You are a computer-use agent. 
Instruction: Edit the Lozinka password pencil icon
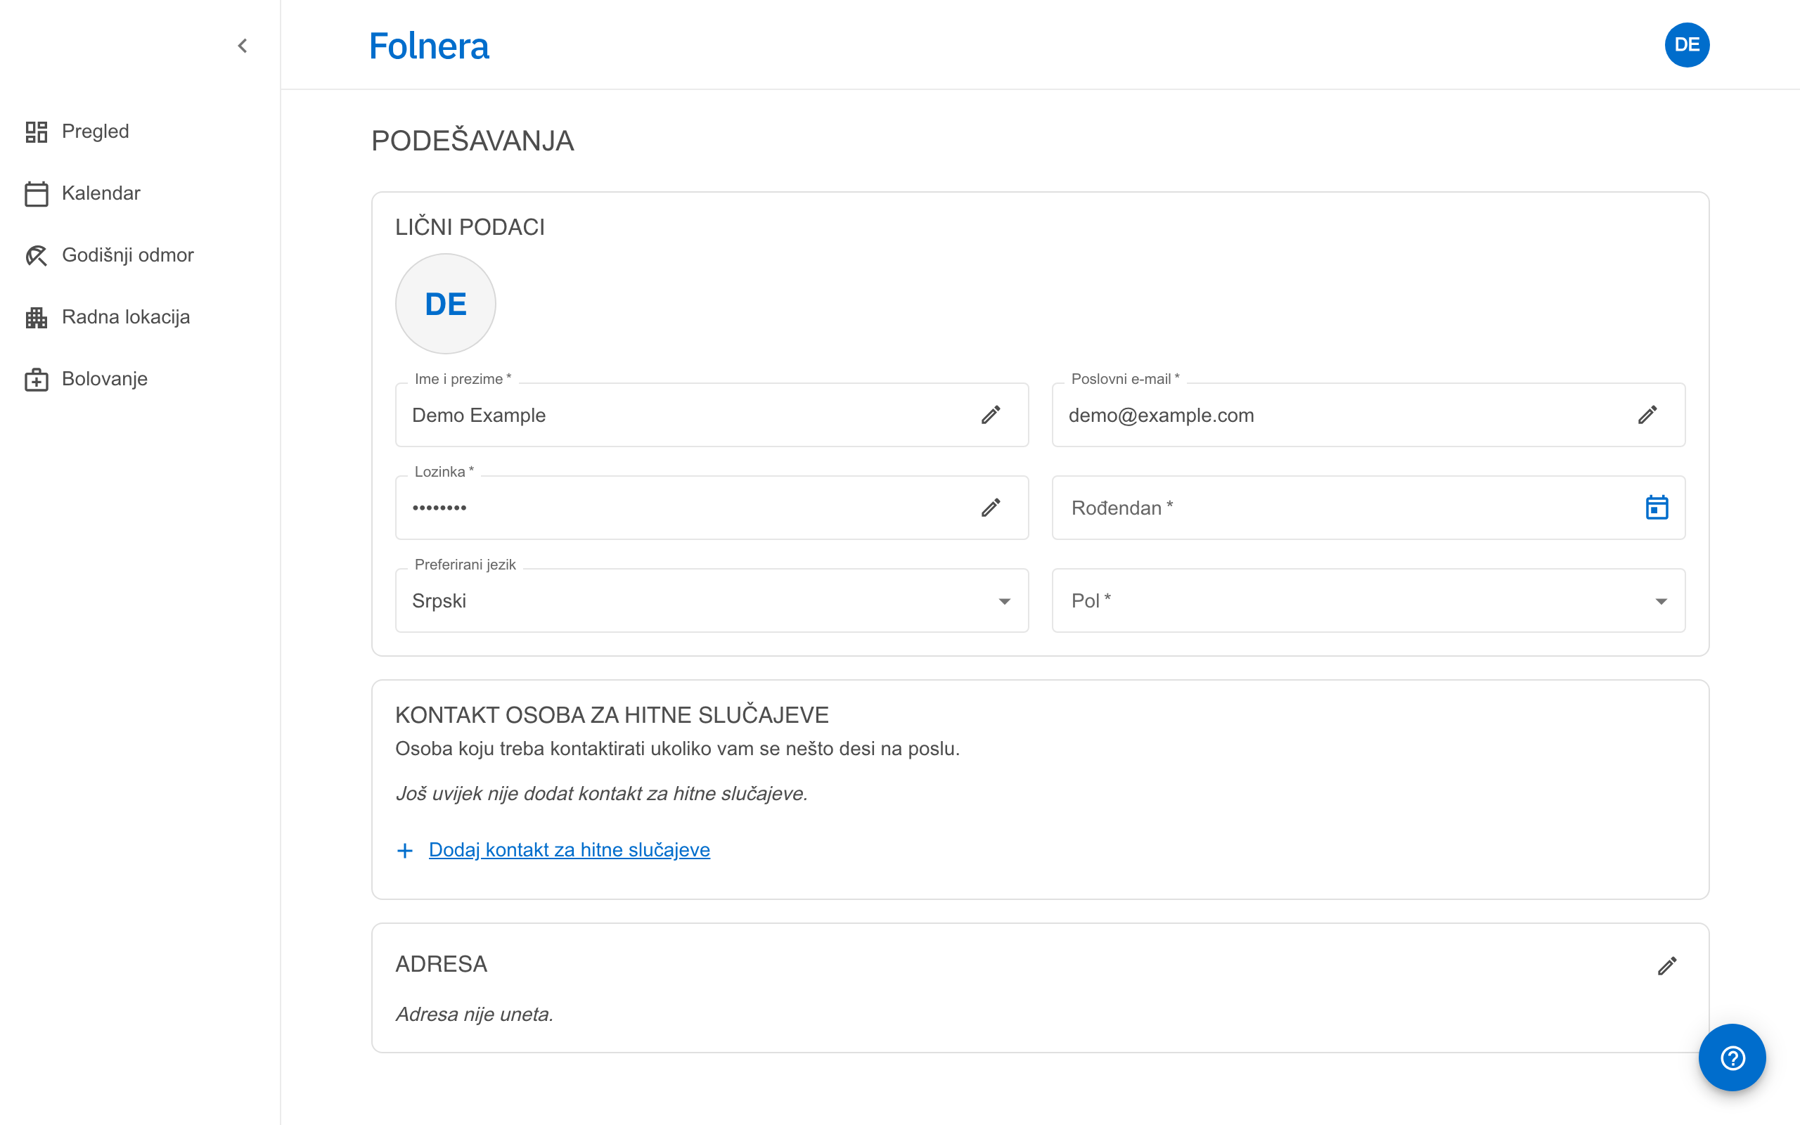click(x=991, y=508)
